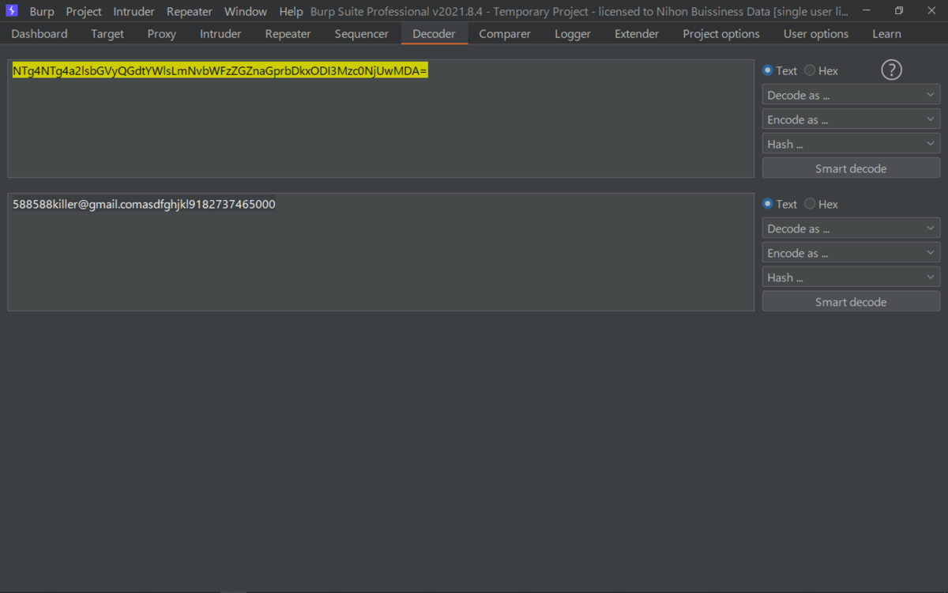Switch to the Repeater tab
This screenshot has width=948, height=593.
pos(288,34)
